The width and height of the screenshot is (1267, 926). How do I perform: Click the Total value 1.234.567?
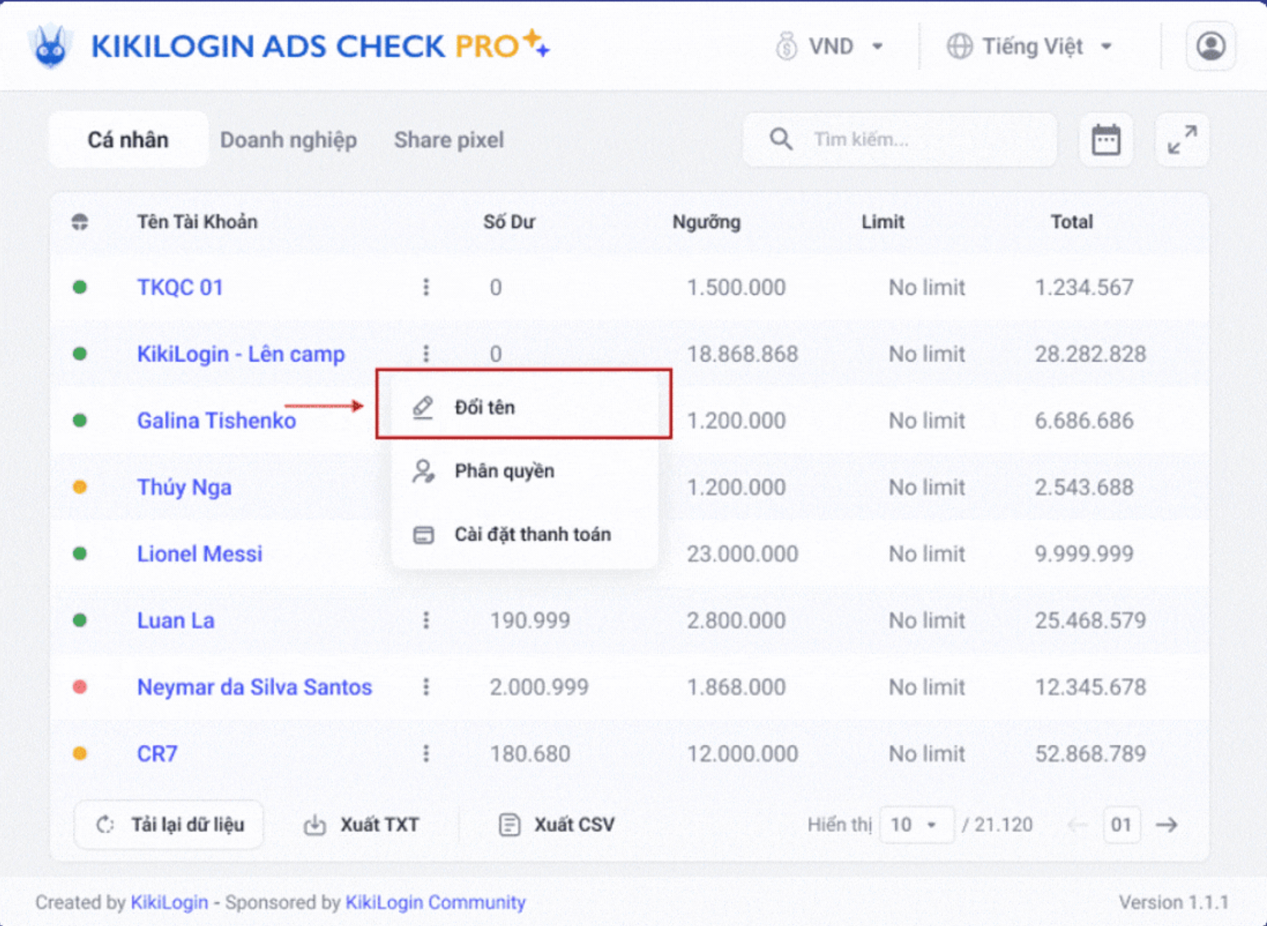click(1084, 287)
